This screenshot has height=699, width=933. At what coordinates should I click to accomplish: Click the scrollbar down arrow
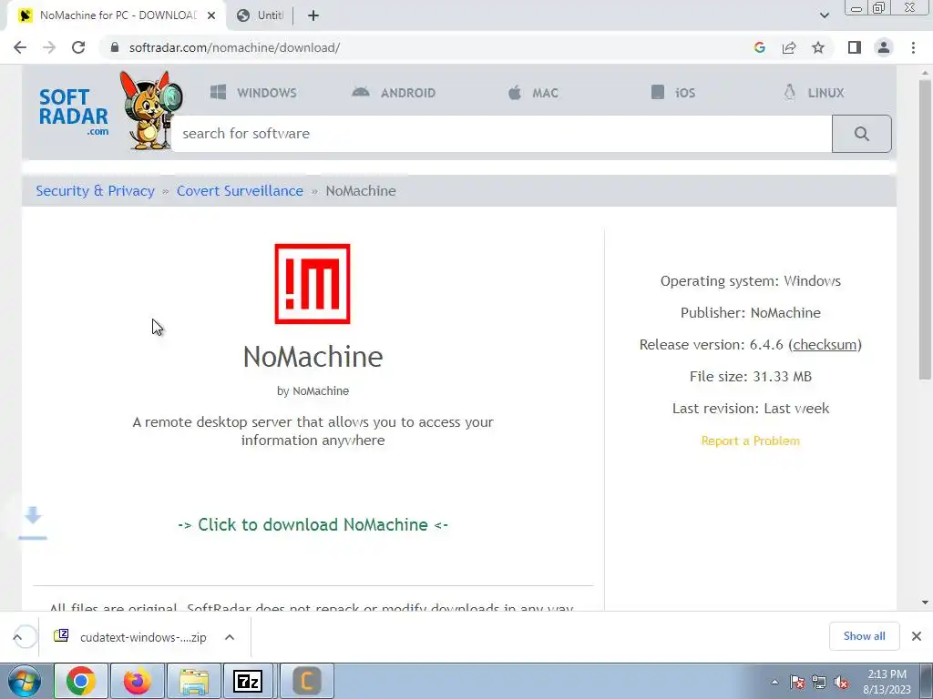click(925, 603)
